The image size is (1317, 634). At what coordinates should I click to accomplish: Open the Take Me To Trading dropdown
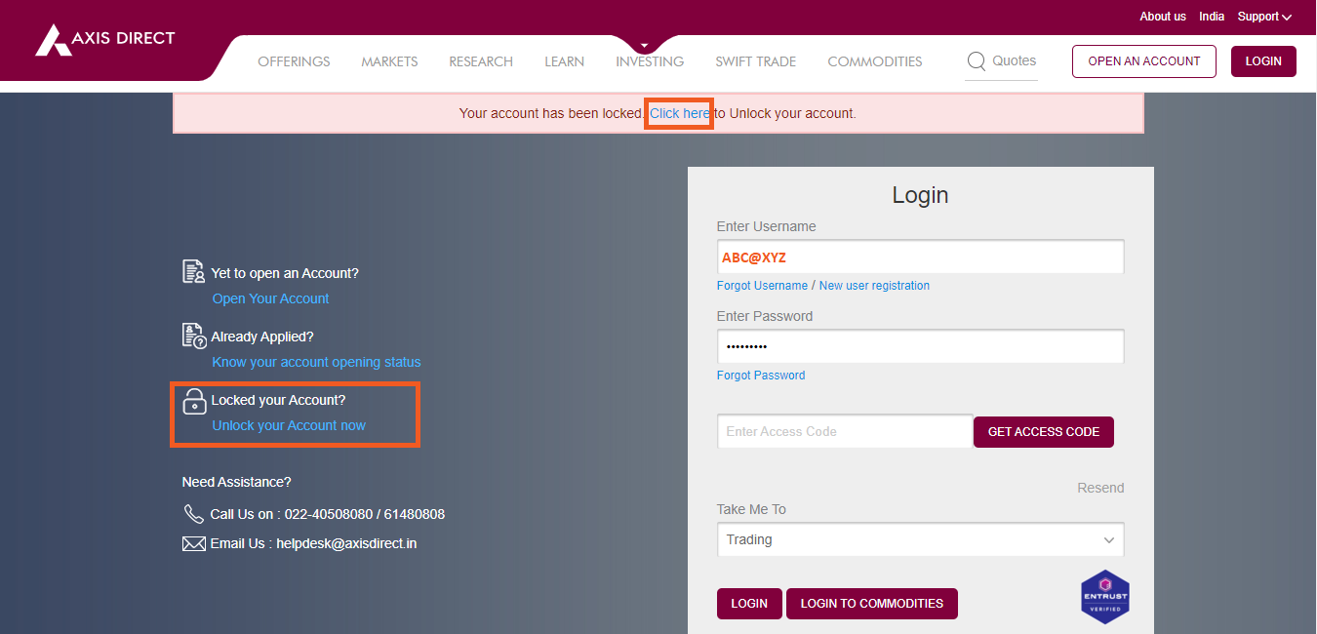pos(919,539)
